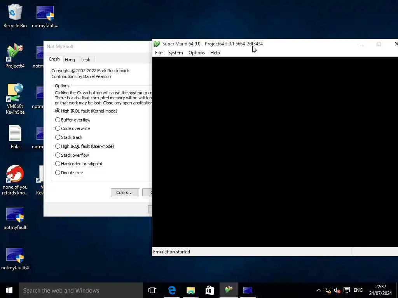Click the Not My Fault taskbar button
The image size is (398, 298).
coord(248,290)
